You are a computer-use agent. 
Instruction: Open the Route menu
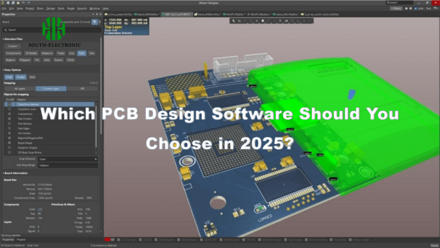[x=70, y=9]
